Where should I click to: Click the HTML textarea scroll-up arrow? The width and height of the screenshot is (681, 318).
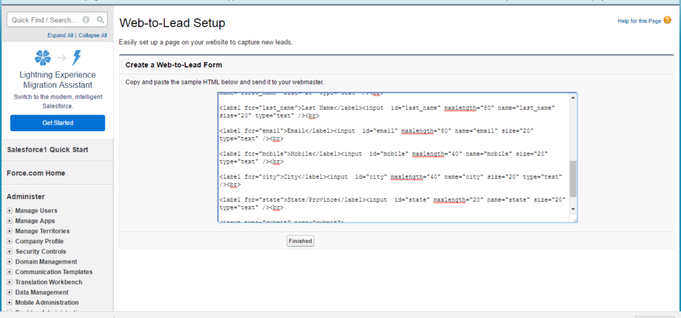[x=573, y=97]
